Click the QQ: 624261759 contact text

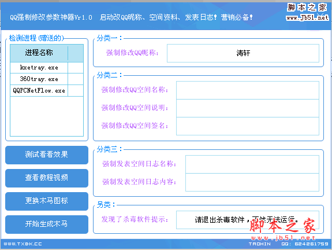click(305, 244)
